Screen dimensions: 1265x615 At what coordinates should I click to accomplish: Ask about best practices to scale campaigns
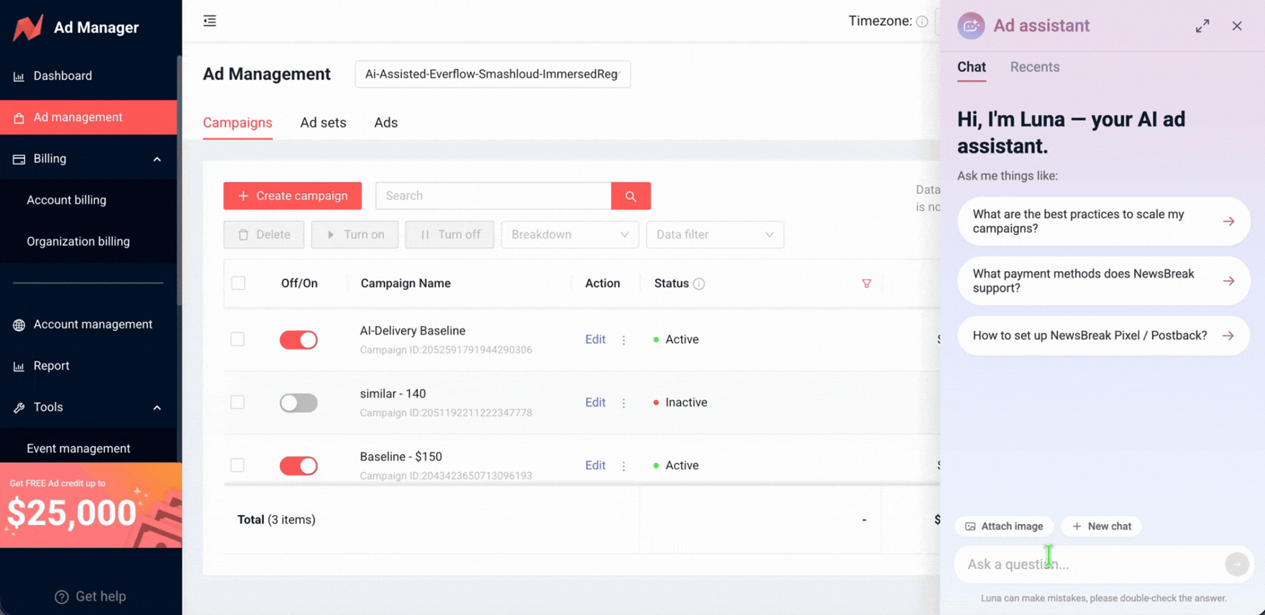[x=1103, y=222]
